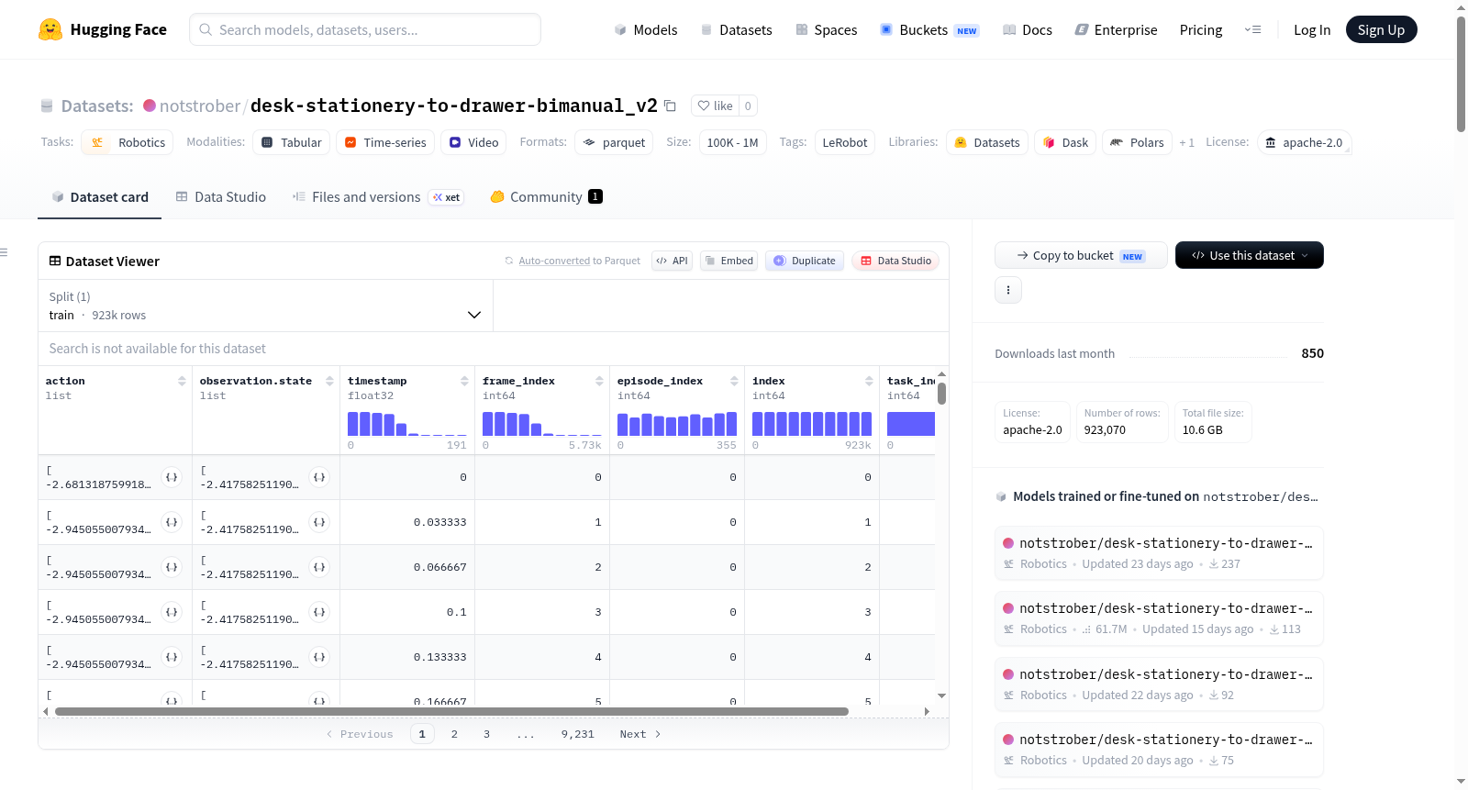Screen dimensions: 1468x790
Task: Expand the Use this dataset dropdown
Action: [x=1250, y=255]
